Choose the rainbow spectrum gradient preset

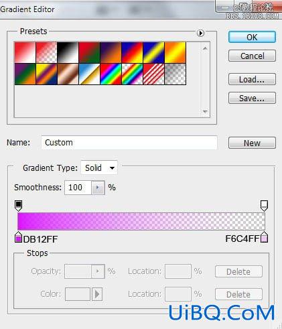pos(111,74)
